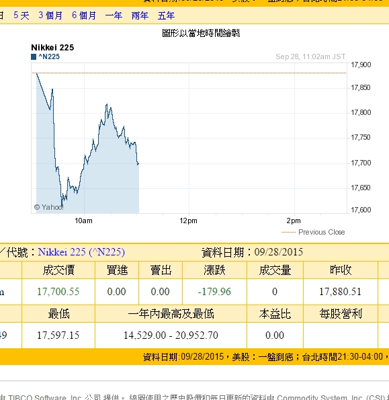The height and width of the screenshot is (400, 389).
Task: Click the Nikkei 225 chart title
Action: coord(52,48)
